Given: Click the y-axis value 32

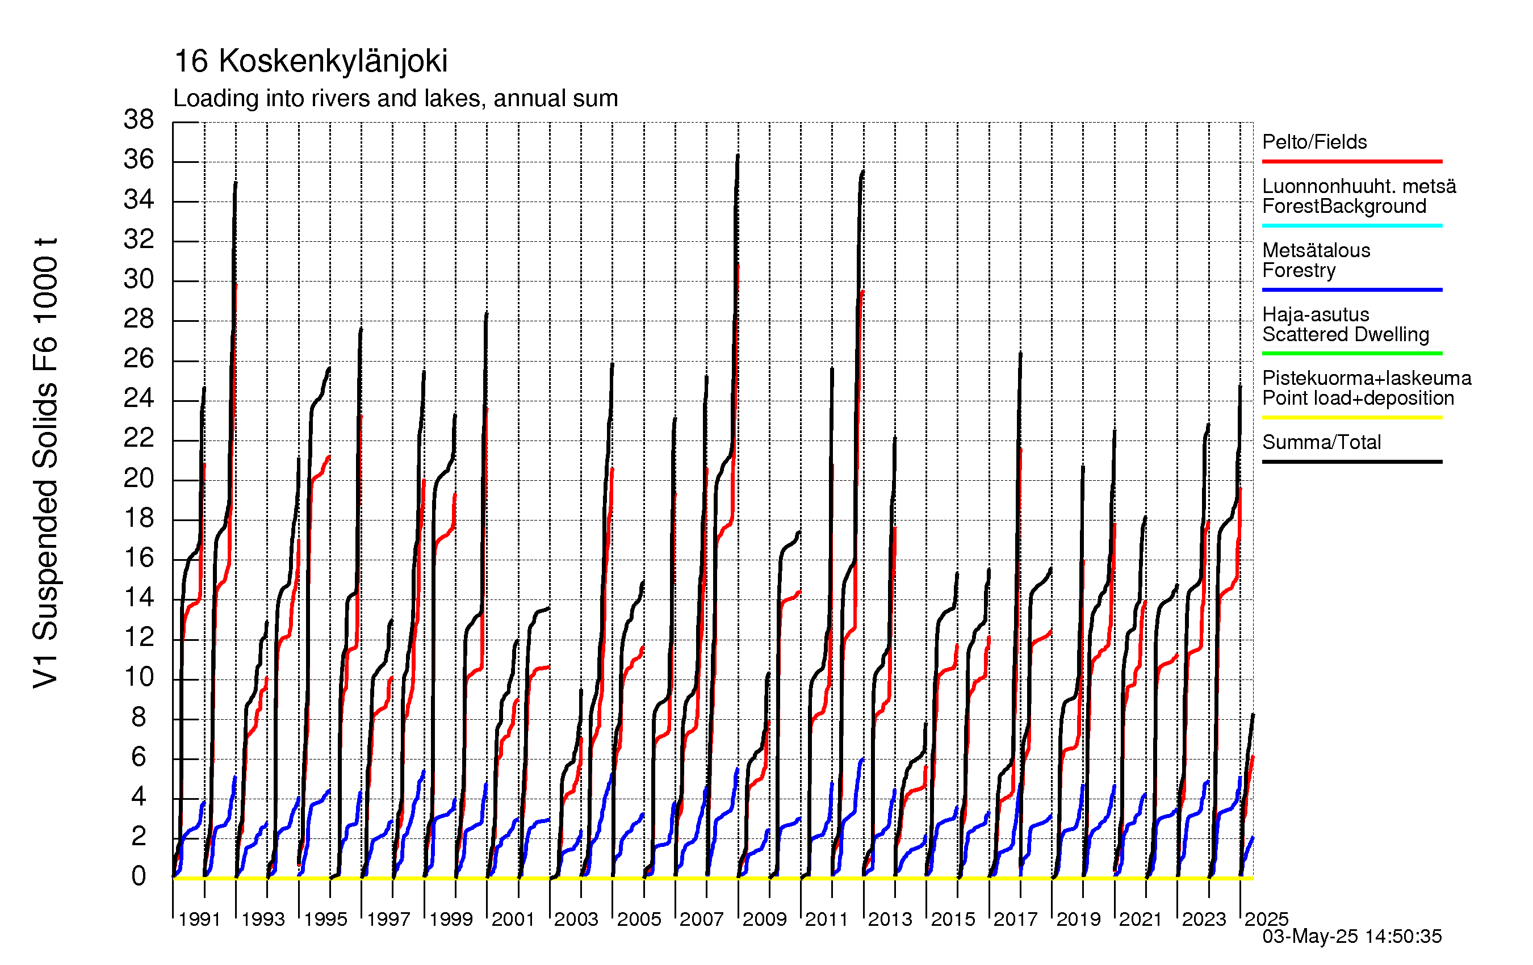Looking at the screenshot, I should click(x=139, y=240).
